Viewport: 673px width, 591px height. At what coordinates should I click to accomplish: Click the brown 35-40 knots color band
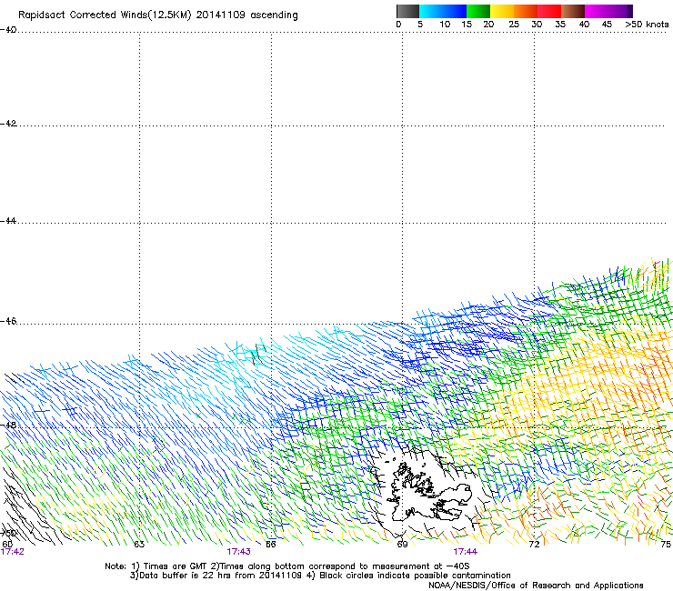(x=573, y=11)
